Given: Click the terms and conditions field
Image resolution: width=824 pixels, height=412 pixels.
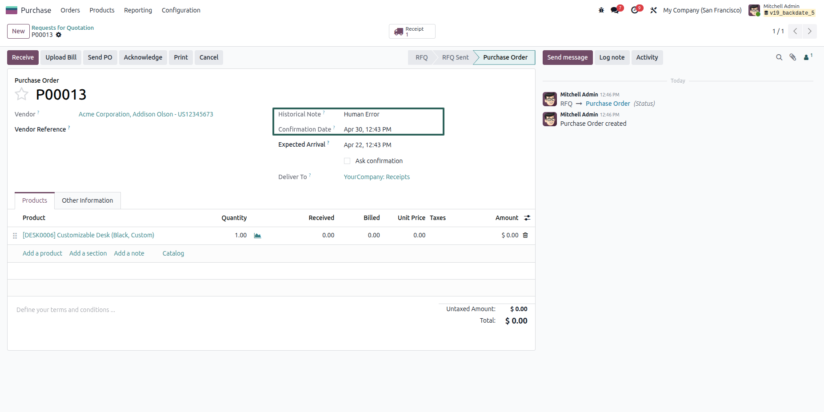Looking at the screenshot, I should [x=222, y=310].
